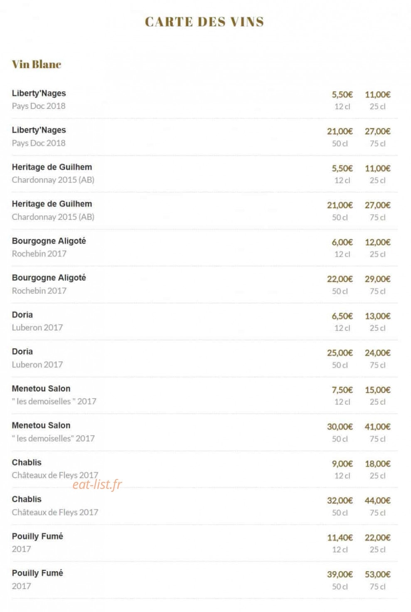Click the CARTE DES VINS heading
Viewport: 411px width, 612px height.
(204, 22)
